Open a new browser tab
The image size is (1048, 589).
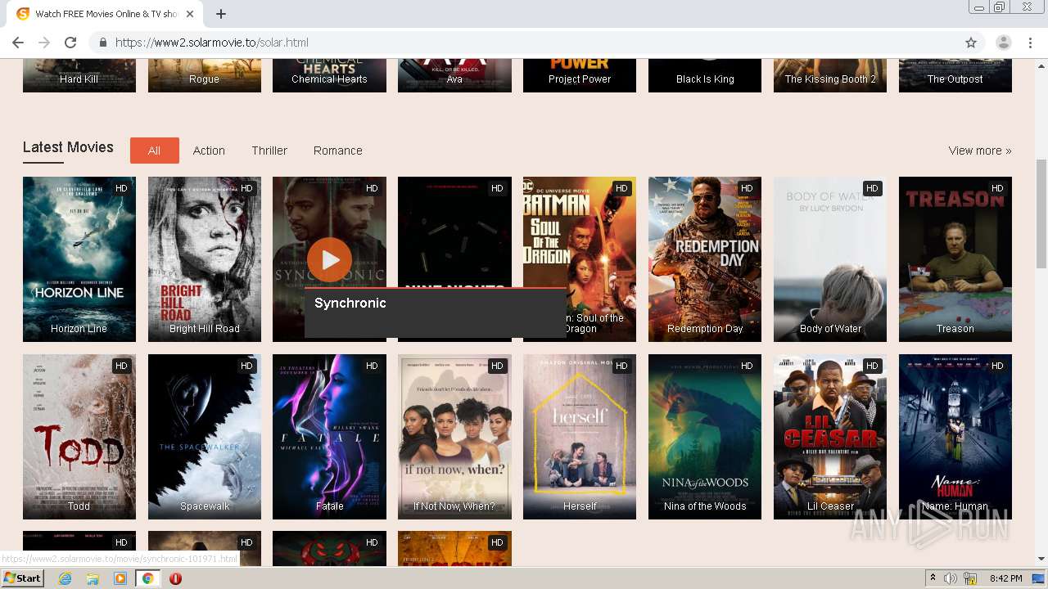pos(221,14)
